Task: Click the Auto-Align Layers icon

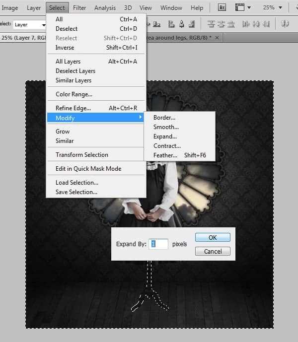Action: (285, 24)
